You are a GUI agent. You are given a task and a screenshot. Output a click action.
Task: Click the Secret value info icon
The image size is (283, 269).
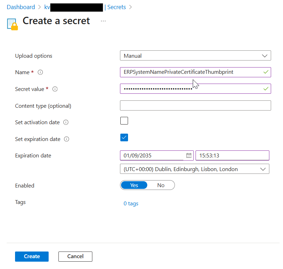point(55,89)
